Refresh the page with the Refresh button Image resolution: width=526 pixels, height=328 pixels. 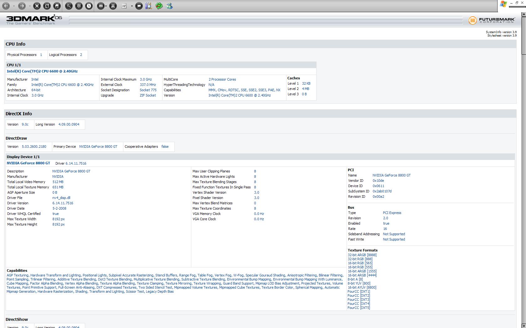(x=47, y=6)
